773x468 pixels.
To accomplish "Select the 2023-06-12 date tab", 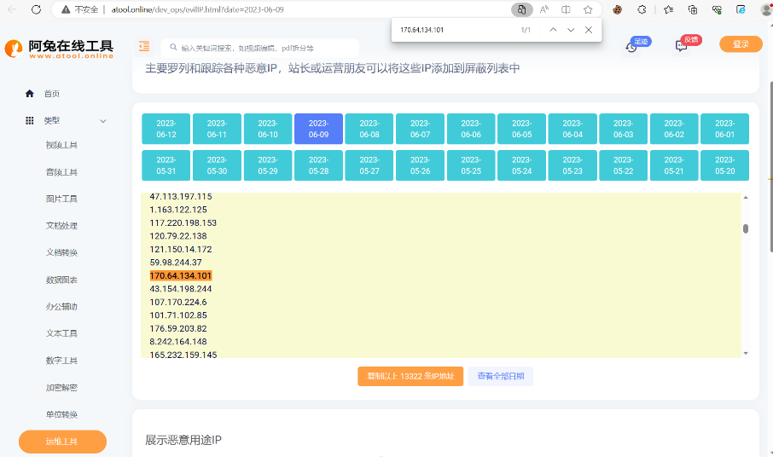I will [x=166, y=129].
